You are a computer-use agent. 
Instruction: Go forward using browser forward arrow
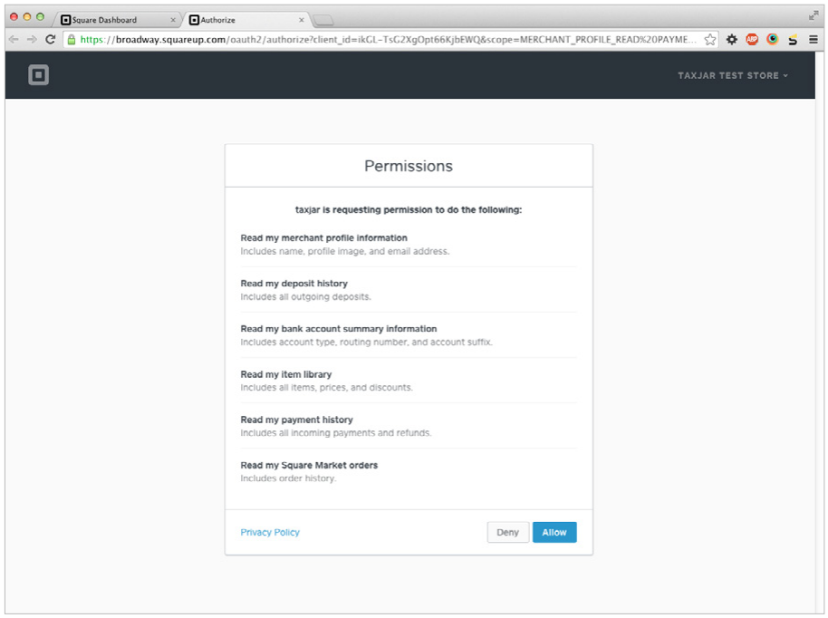(32, 40)
